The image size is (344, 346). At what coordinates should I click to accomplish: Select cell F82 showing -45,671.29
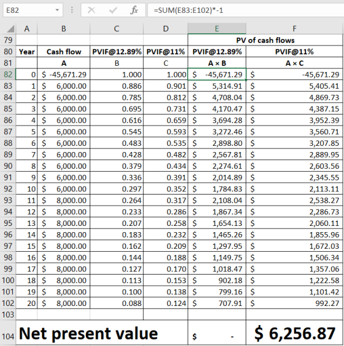click(294, 74)
